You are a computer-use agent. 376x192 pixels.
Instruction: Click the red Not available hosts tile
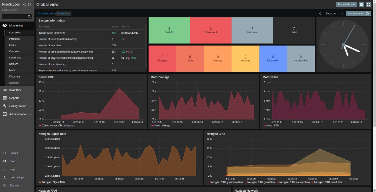click(211, 30)
